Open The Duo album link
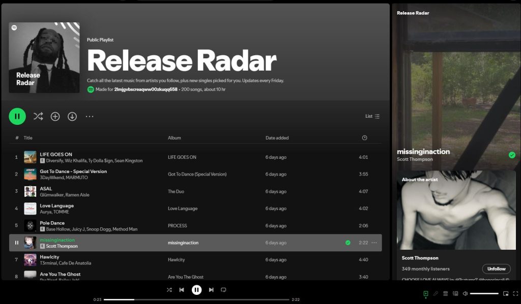The width and height of the screenshot is (521, 304). point(176,191)
